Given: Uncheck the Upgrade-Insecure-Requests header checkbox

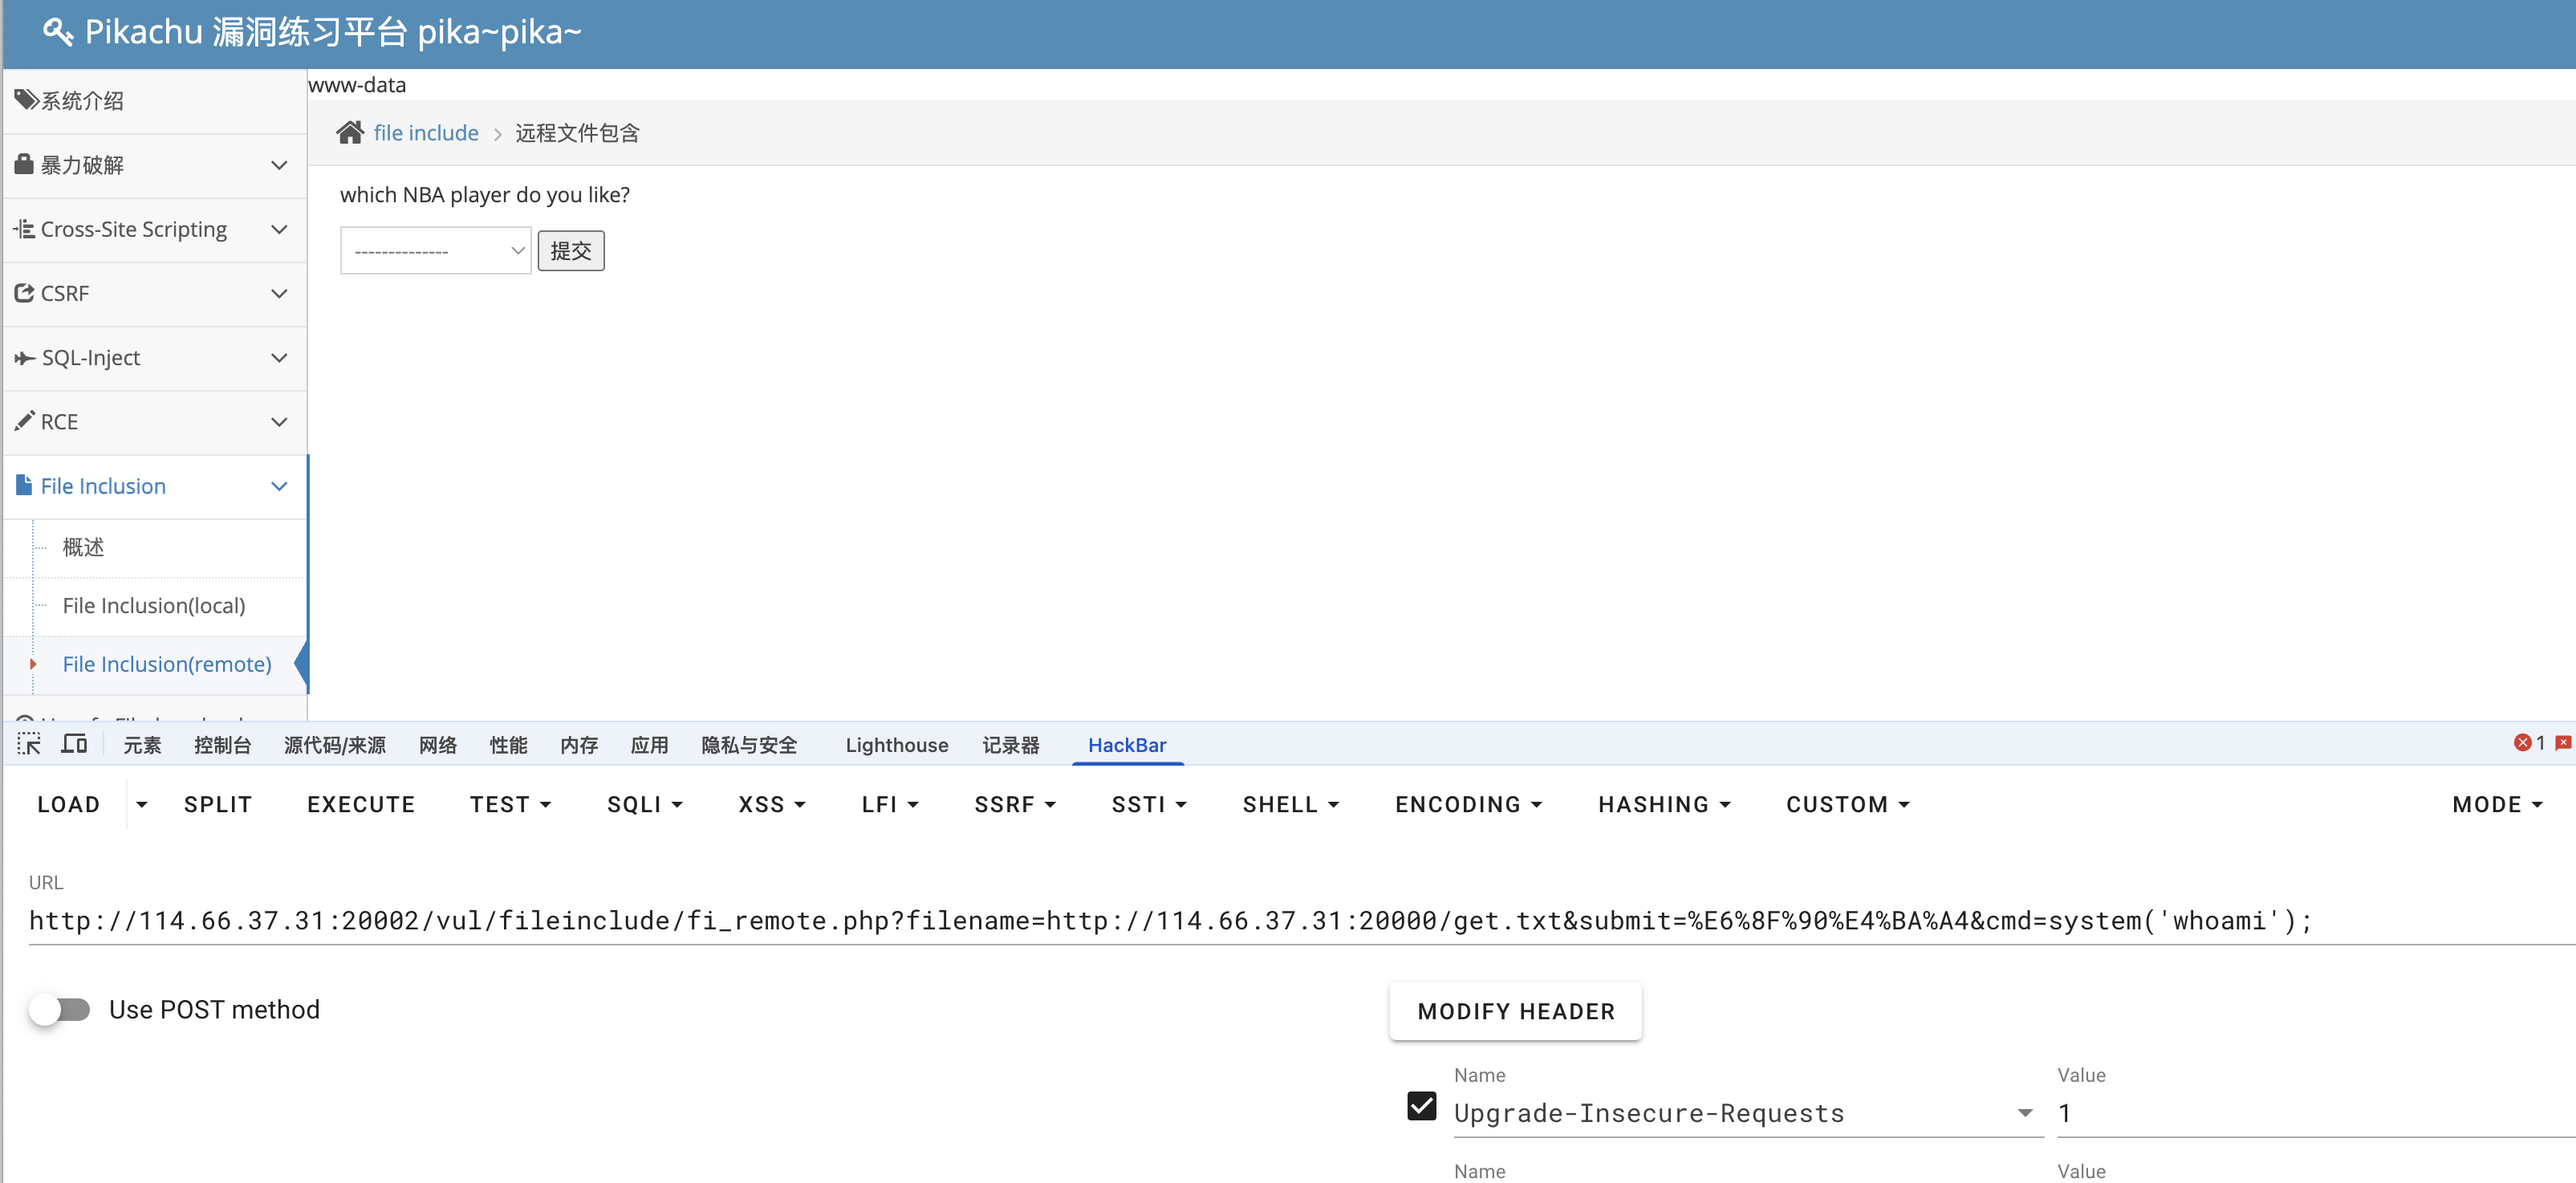Looking at the screenshot, I should (1421, 1106).
